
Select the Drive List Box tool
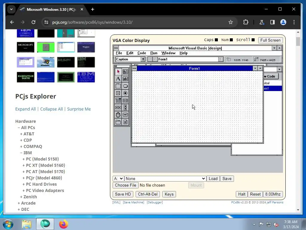click(x=125, y=115)
